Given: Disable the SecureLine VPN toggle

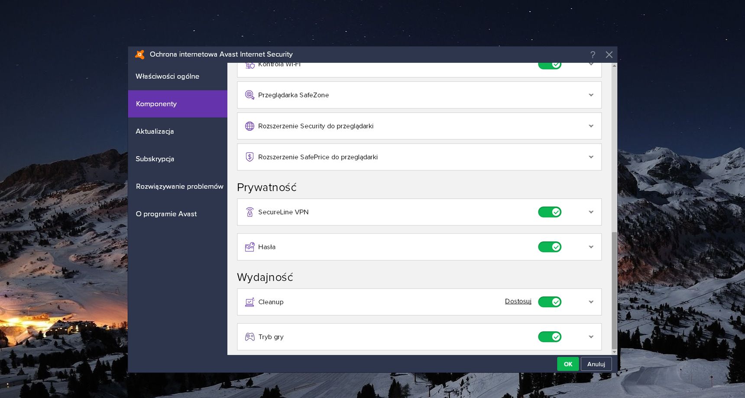Looking at the screenshot, I should [550, 212].
